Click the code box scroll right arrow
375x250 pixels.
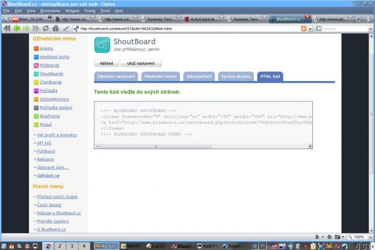[310, 146]
